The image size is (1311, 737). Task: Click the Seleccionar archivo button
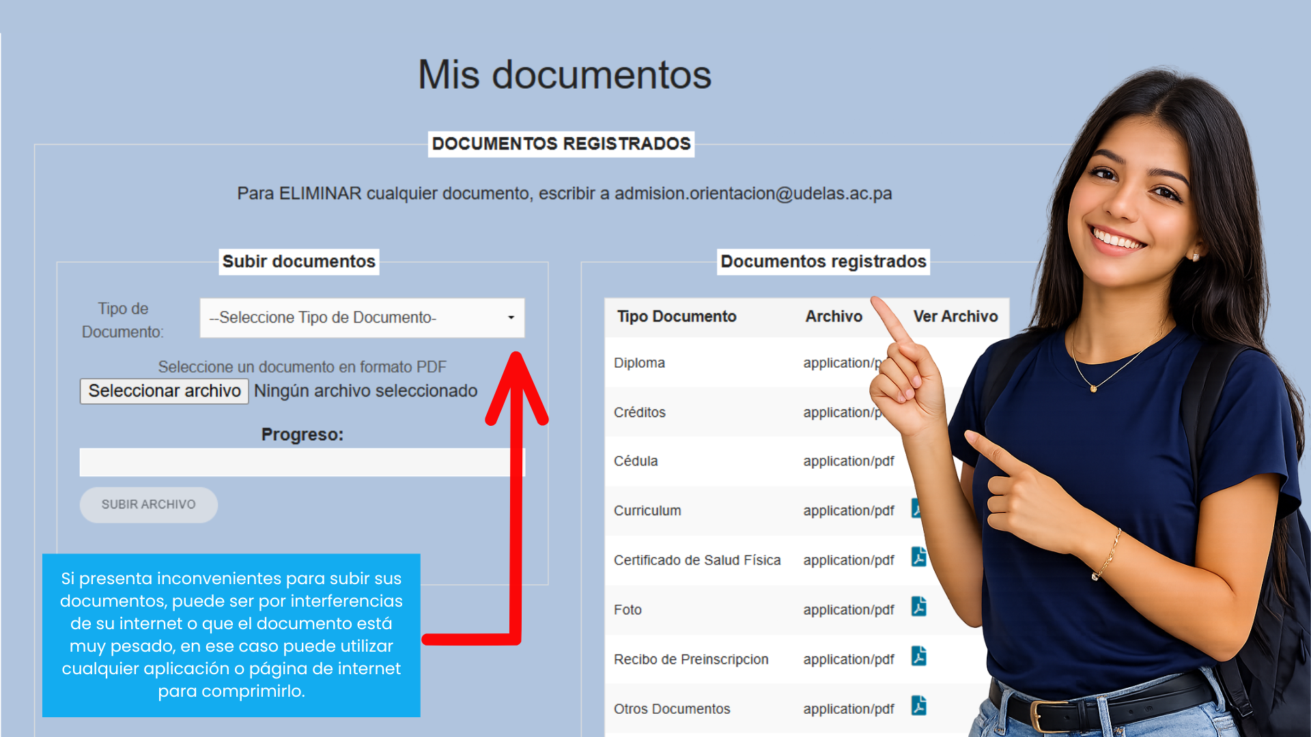(165, 391)
